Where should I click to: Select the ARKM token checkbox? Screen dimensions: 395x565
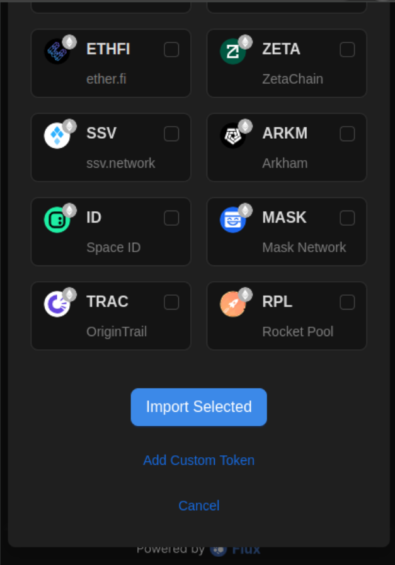[x=348, y=134]
